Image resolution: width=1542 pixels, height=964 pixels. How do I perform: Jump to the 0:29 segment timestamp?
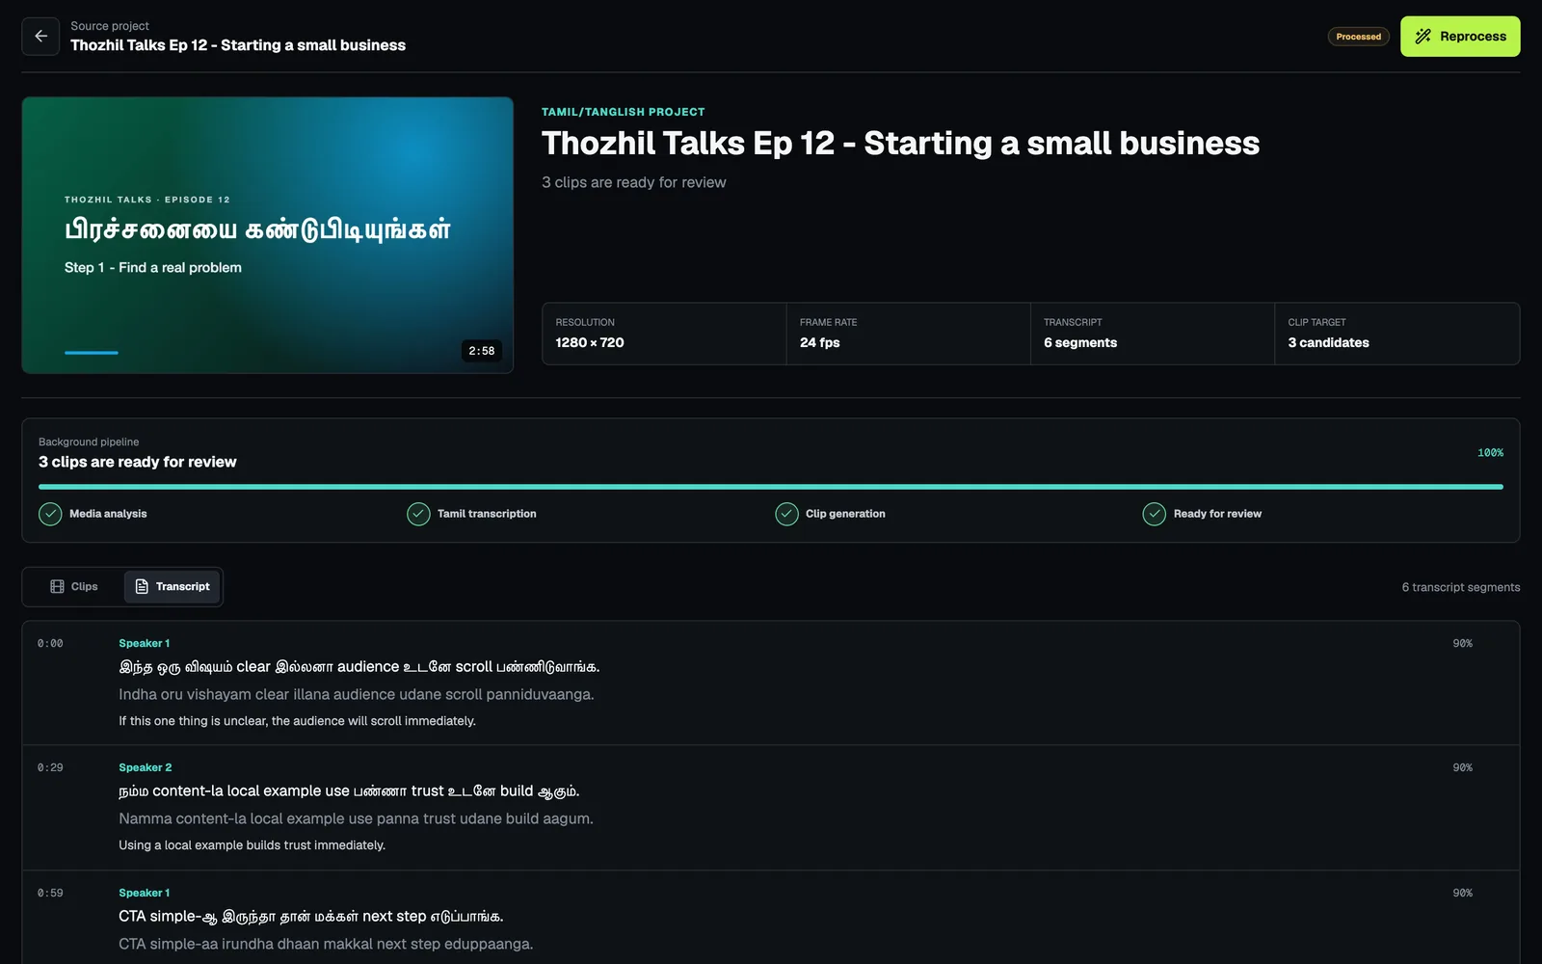(50, 767)
